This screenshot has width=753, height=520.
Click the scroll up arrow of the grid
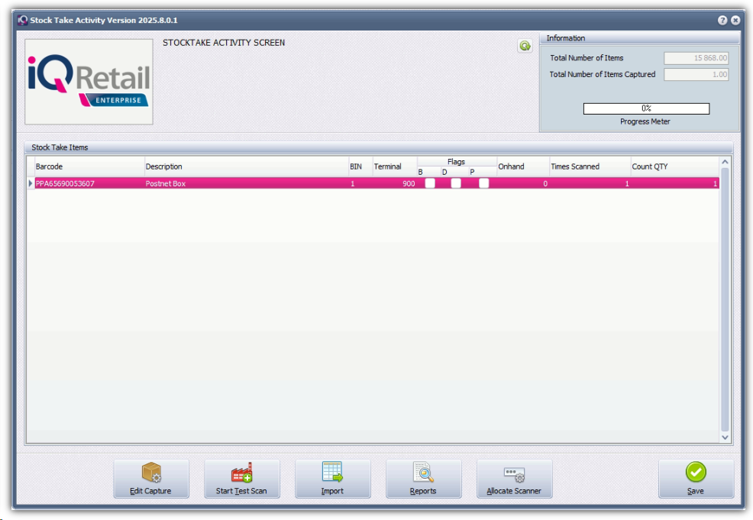[x=725, y=163]
